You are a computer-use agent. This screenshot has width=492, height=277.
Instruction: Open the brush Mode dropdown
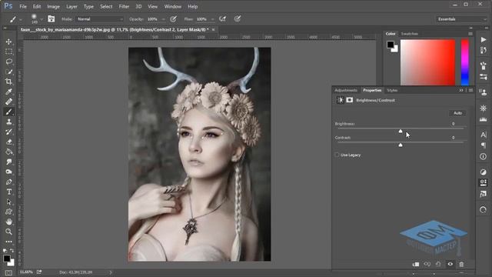point(100,19)
